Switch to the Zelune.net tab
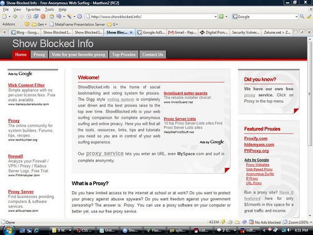This screenshot has height=235, width=313. pos(277,33)
